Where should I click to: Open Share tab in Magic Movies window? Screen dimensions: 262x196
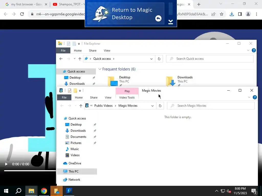(94, 97)
